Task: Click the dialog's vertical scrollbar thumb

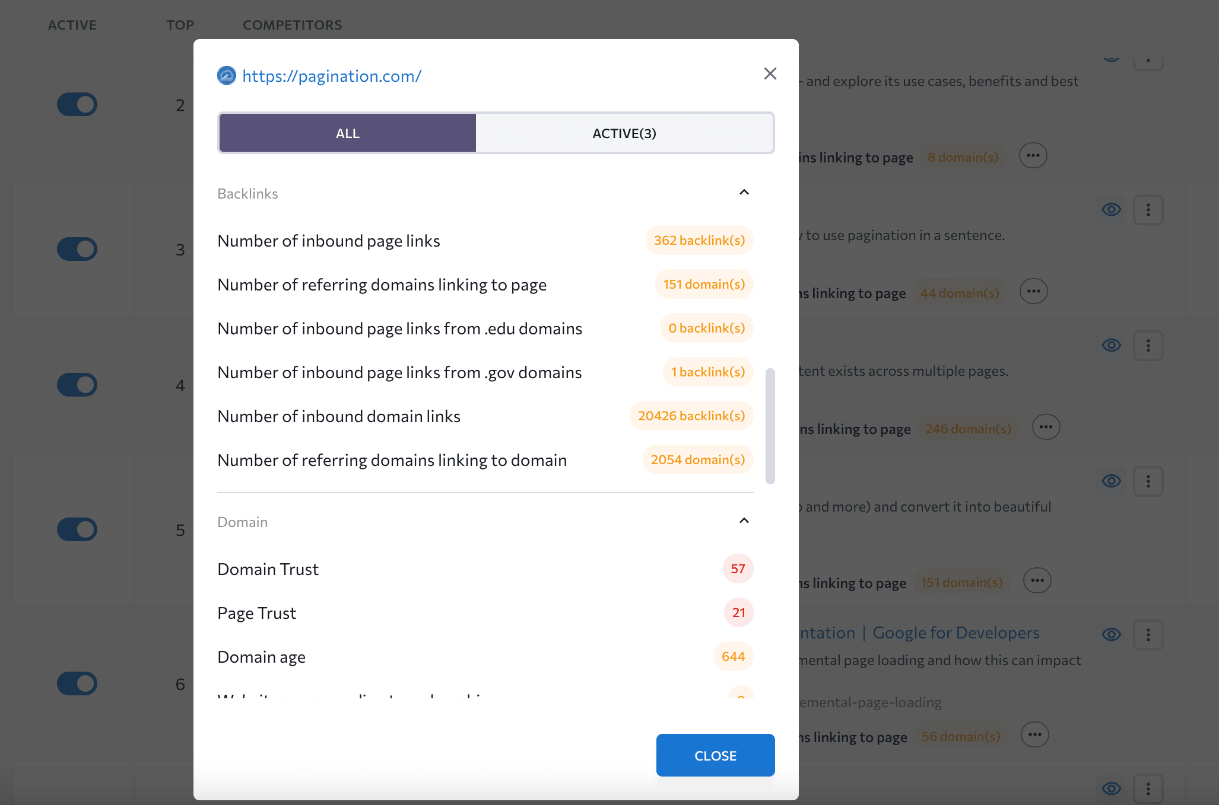Action: 770,426
